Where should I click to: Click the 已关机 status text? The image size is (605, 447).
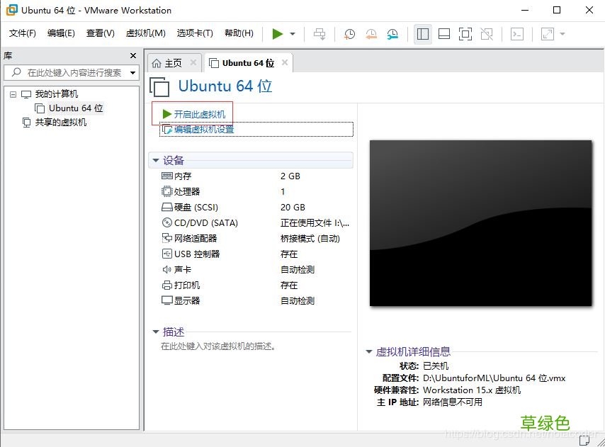click(x=436, y=366)
